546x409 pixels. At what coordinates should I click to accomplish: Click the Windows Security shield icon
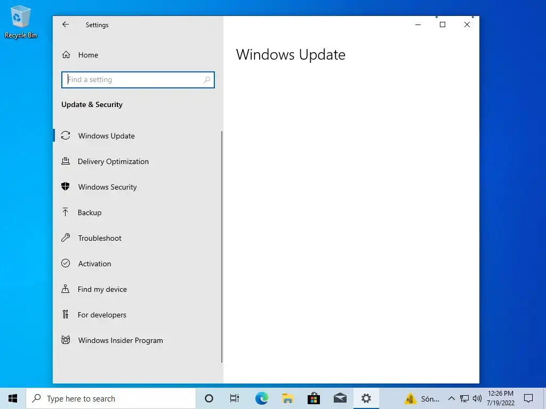tap(66, 186)
